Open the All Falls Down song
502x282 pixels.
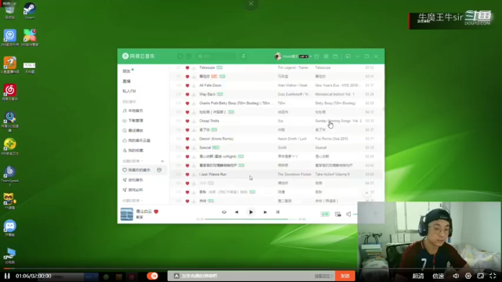pyautogui.click(x=210, y=85)
